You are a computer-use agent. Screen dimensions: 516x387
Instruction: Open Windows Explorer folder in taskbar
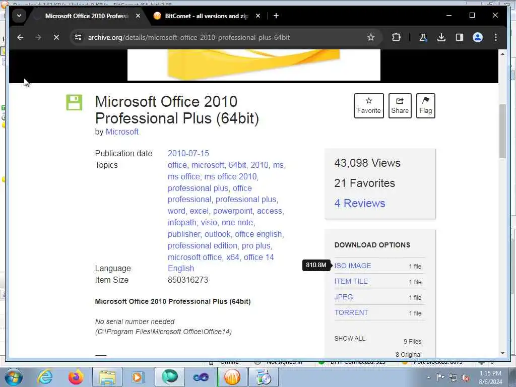pos(107,377)
